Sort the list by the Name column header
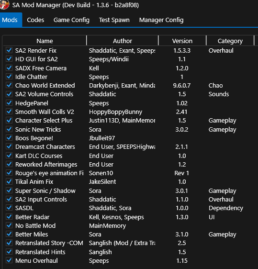The width and height of the screenshot is (258, 269). click(x=45, y=41)
